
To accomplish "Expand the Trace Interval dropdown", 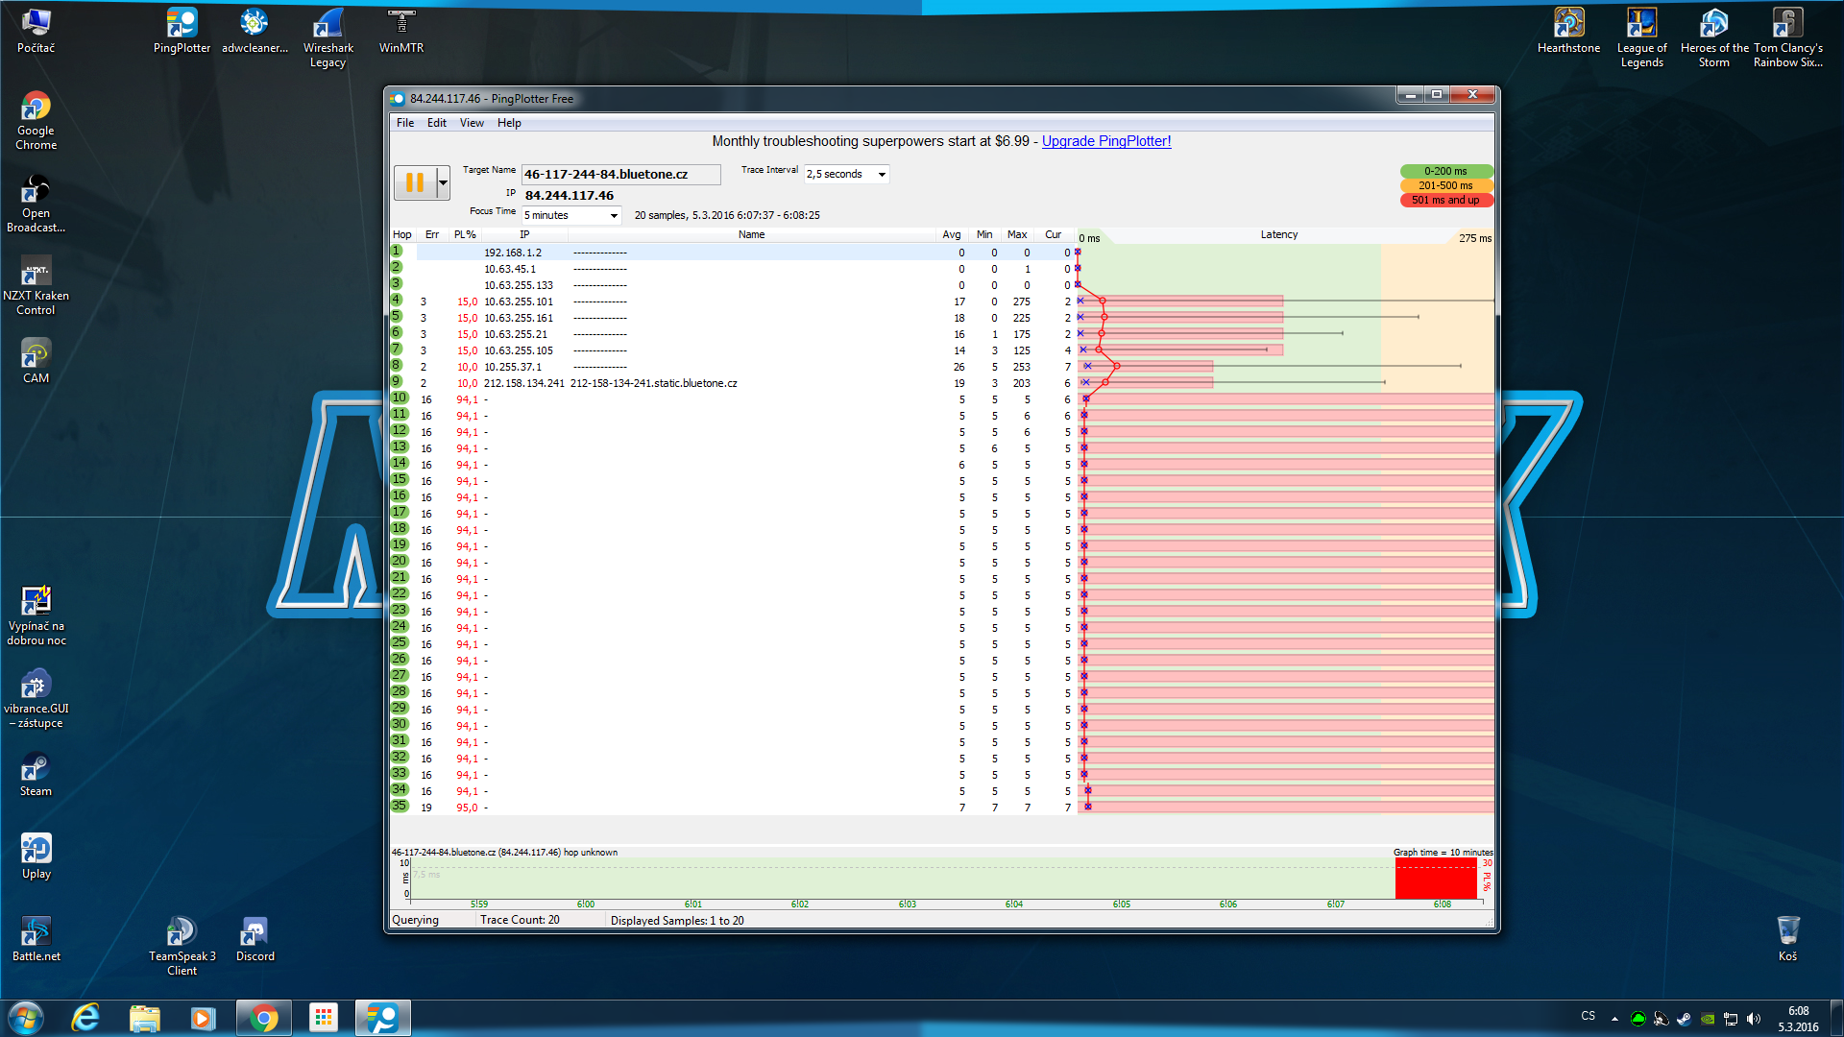I will click(x=881, y=175).
